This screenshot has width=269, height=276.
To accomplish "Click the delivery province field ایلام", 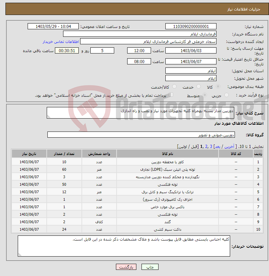I will pos(191,71).
